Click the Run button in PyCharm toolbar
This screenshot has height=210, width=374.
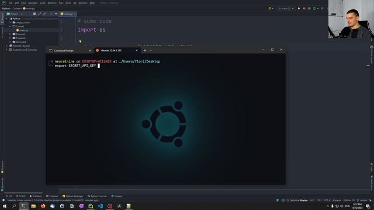click(x=299, y=8)
